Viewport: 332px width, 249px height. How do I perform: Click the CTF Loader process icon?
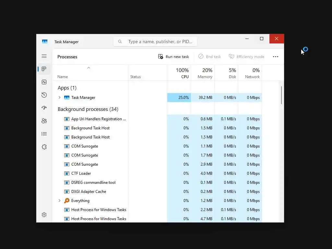click(x=67, y=173)
